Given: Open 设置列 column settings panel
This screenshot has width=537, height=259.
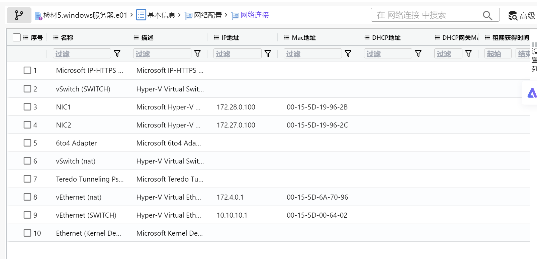Looking at the screenshot, I should (x=534, y=57).
